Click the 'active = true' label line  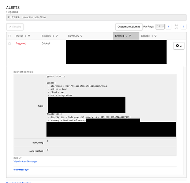tap(57, 89)
